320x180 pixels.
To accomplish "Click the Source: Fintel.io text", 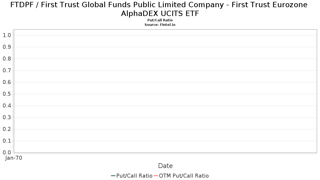I will [160, 25].
